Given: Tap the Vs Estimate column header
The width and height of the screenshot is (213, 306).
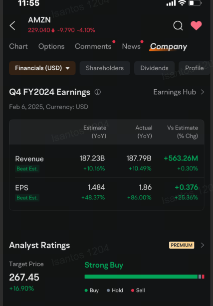Looking at the screenshot, I should coord(183,132).
